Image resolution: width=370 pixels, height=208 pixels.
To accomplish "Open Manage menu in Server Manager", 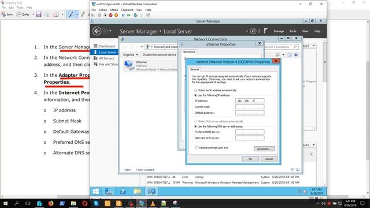I will pyautogui.click(x=279, y=31).
